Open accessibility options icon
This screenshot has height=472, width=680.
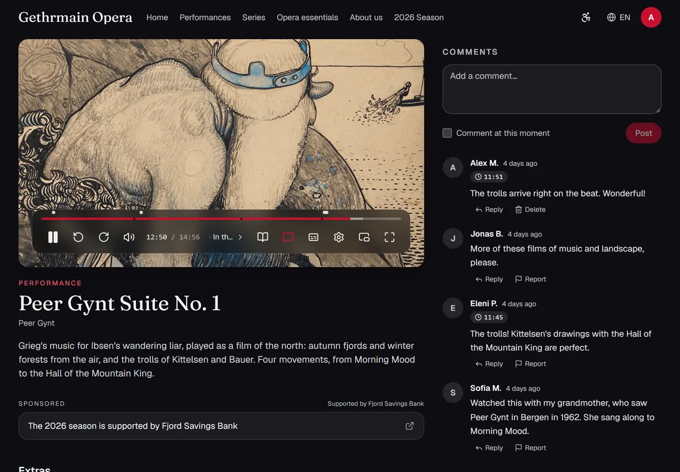[x=586, y=17]
